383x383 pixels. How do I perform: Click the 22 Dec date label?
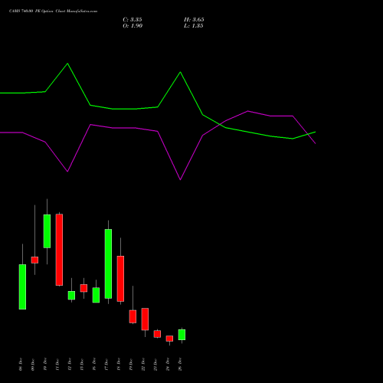(x=143, y=365)
